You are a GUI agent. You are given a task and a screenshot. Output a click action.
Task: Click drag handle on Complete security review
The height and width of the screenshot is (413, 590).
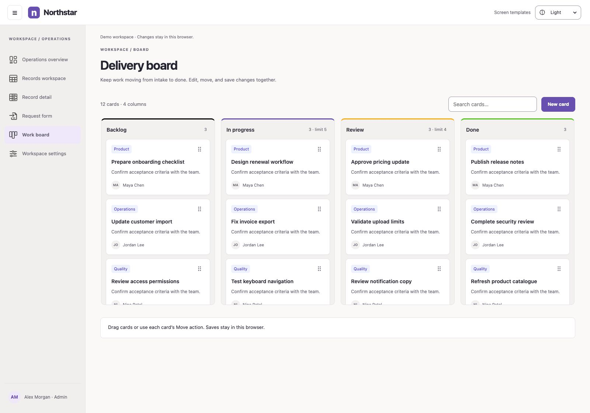559,209
